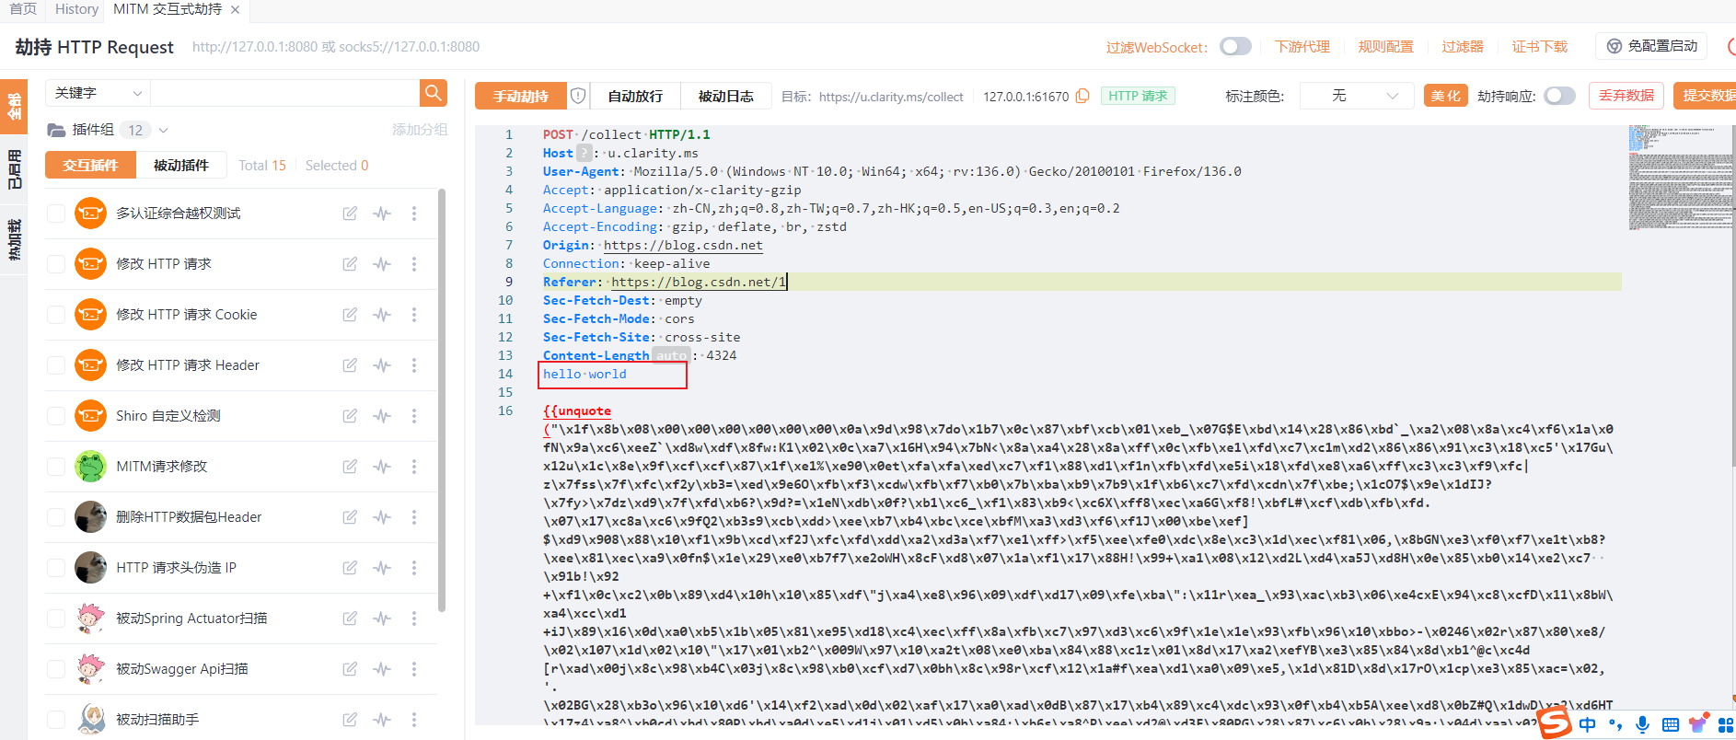This screenshot has height=740, width=1736.
Task: Click the plugin list vertical scrollbar
Action: coord(442,400)
